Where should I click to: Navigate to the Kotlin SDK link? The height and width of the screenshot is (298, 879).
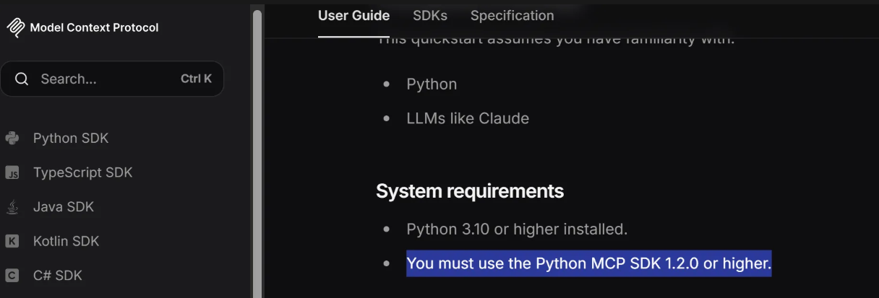click(x=66, y=242)
